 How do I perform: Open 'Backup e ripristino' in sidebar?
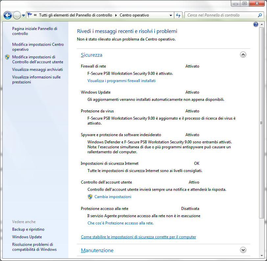tap(28, 229)
